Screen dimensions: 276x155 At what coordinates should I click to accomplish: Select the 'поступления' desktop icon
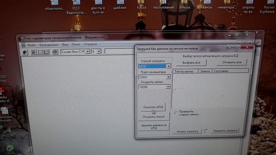[163, 5]
